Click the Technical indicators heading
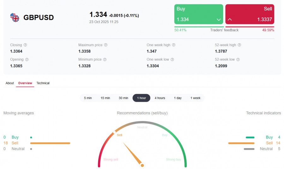 [x=263, y=113]
